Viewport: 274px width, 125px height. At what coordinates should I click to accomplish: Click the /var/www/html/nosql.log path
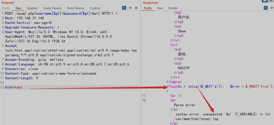coord(196,119)
